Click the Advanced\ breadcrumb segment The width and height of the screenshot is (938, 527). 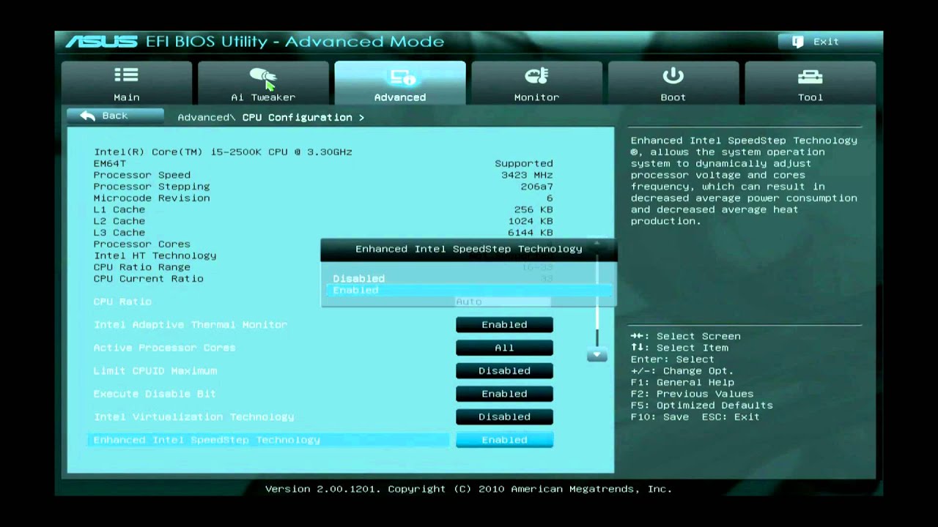207,117
